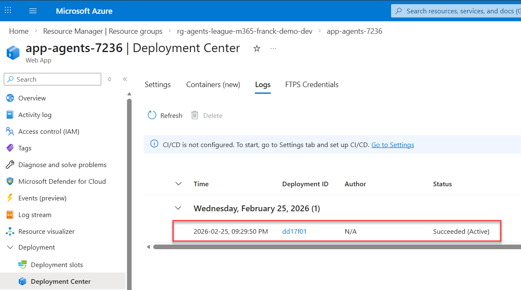Click the top search resources box
Viewport: 521px width, 290px height.
click(x=458, y=11)
